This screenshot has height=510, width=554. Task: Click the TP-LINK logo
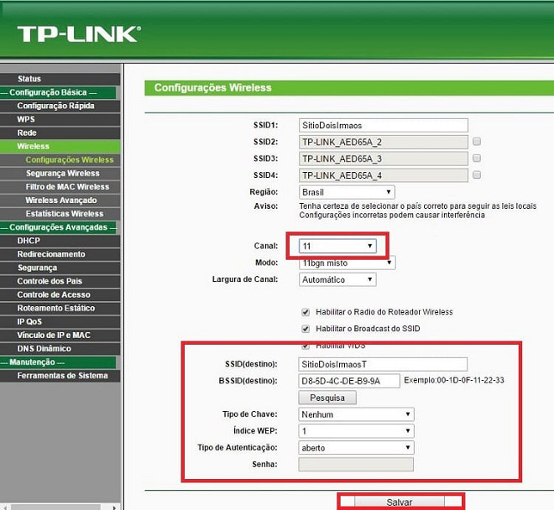point(79,33)
